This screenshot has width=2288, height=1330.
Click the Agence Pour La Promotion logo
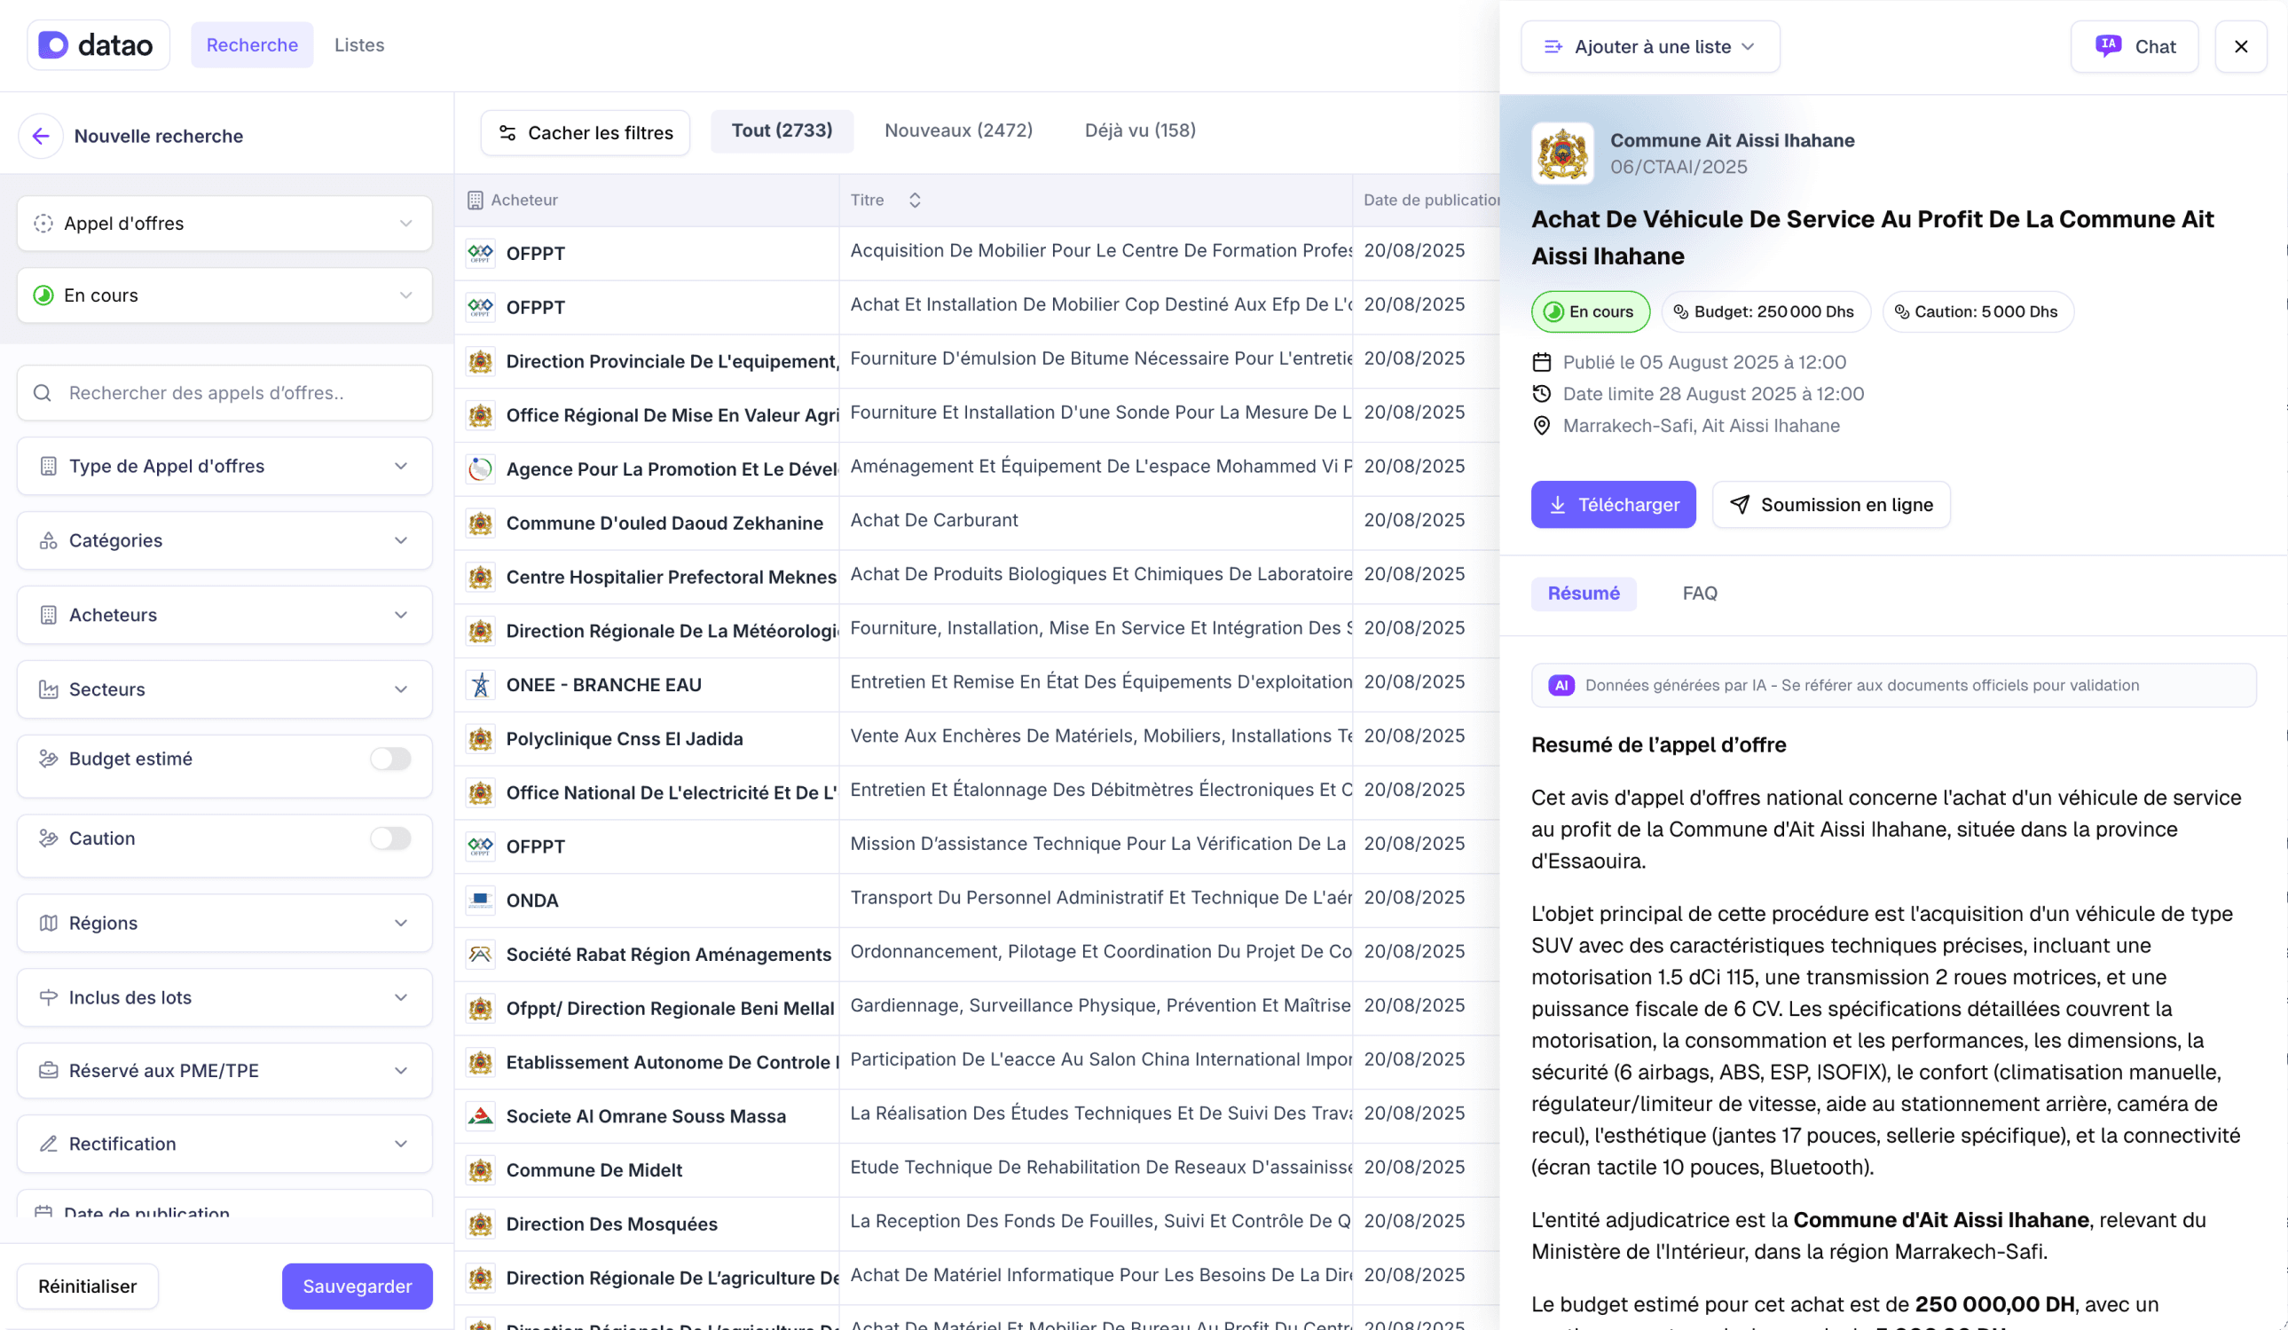[x=480, y=469]
